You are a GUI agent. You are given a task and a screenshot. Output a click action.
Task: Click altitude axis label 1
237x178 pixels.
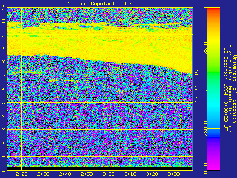pyautogui.click(x=4, y=156)
